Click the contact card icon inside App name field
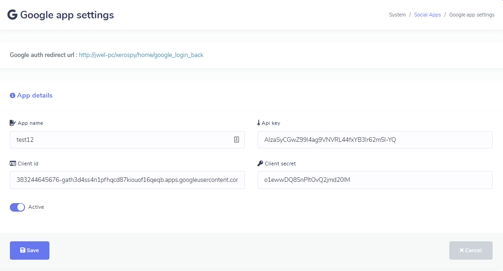The width and height of the screenshot is (503, 271). pyautogui.click(x=236, y=140)
